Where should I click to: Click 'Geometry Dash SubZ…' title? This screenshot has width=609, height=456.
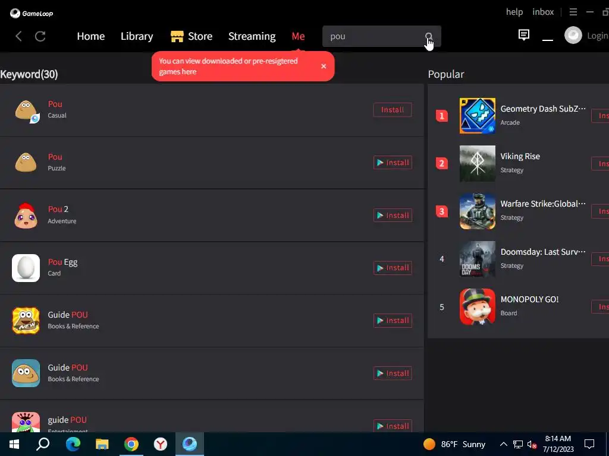pos(543,109)
